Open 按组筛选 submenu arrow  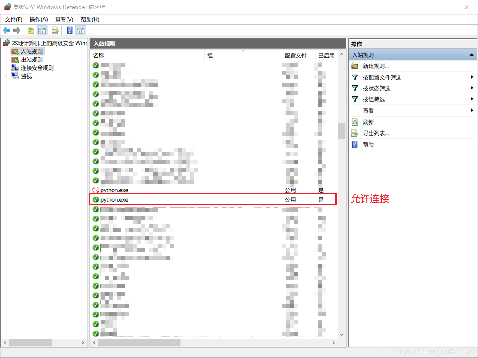coord(472,99)
